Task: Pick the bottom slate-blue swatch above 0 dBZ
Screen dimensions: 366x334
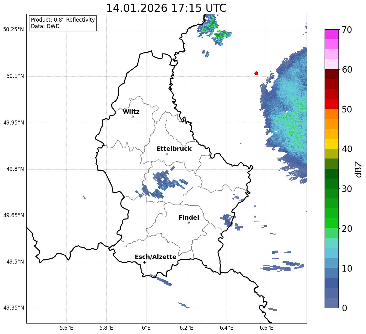Action: coord(332,303)
